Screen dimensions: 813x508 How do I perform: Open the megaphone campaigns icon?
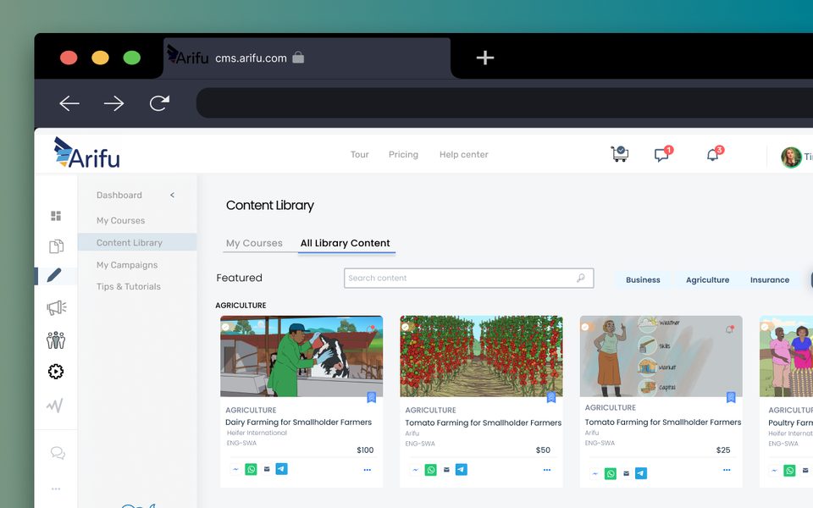pos(57,308)
